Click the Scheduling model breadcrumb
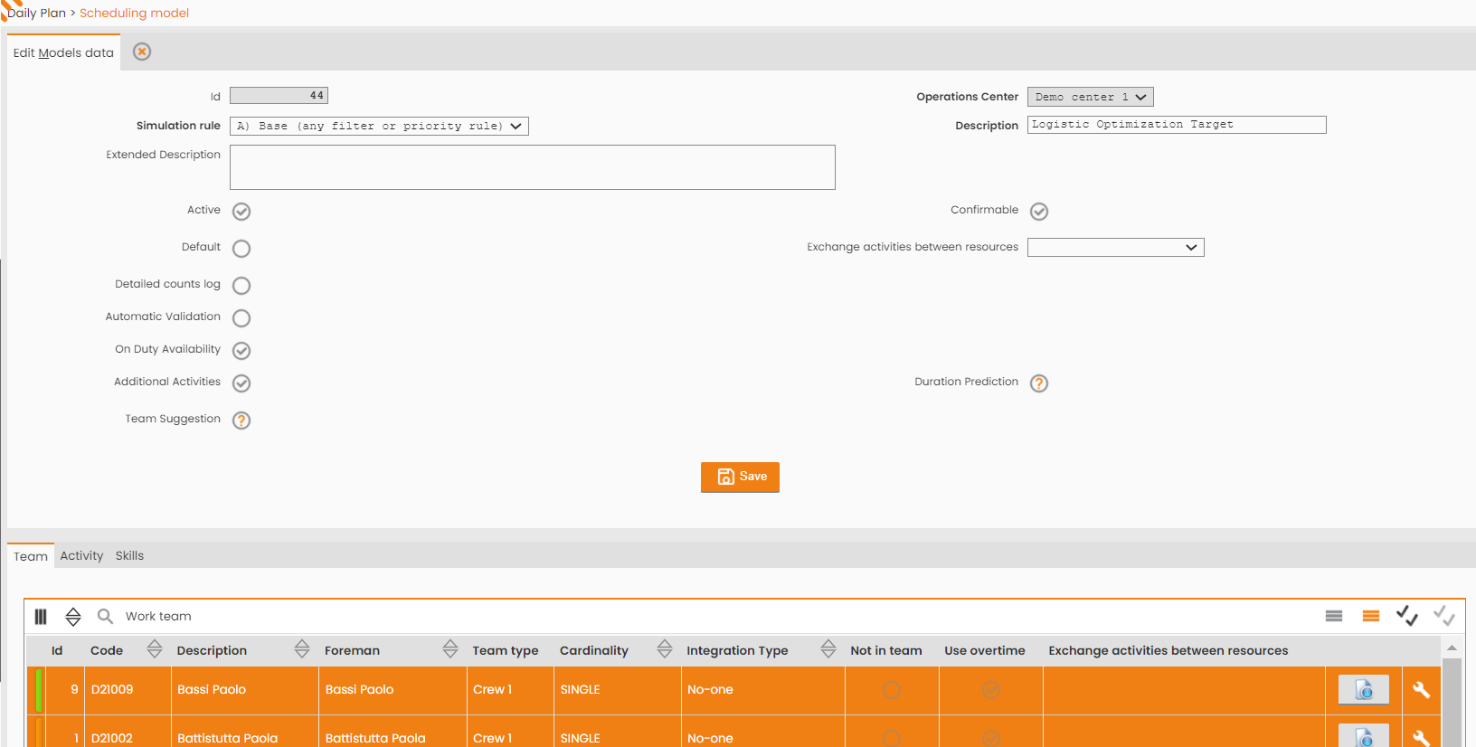 tap(134, 13)
